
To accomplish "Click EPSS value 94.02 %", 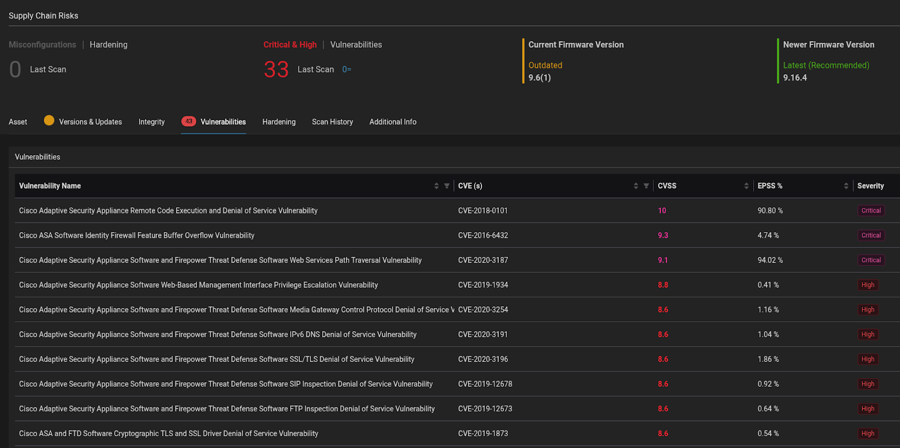I will coord(770,260).
